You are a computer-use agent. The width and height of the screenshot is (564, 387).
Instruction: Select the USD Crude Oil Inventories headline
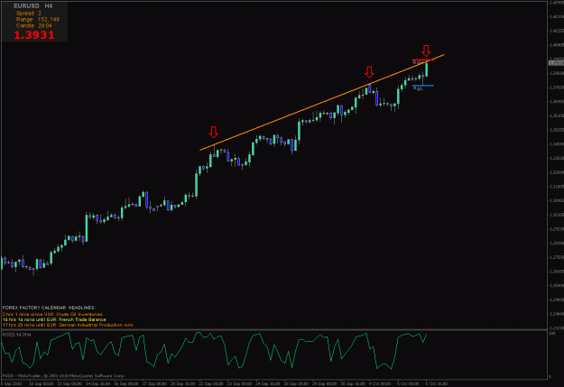coord(52,314)
